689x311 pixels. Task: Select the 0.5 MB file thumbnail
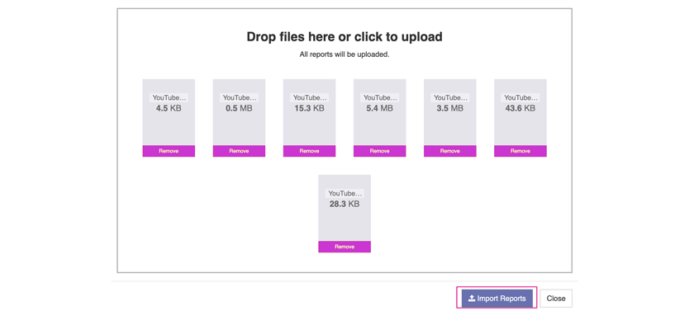pyautogui.click(x=239, y=112)
